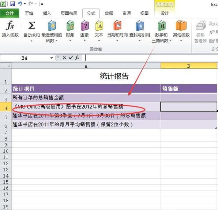Open the Text functions book icon
The image size is (218, 210).
click(x=99, y=25)
